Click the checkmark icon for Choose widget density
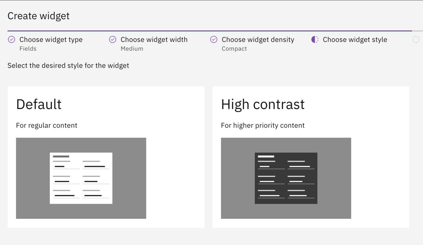The width and height of the screenshot is (423, 245). coord(214,39)
